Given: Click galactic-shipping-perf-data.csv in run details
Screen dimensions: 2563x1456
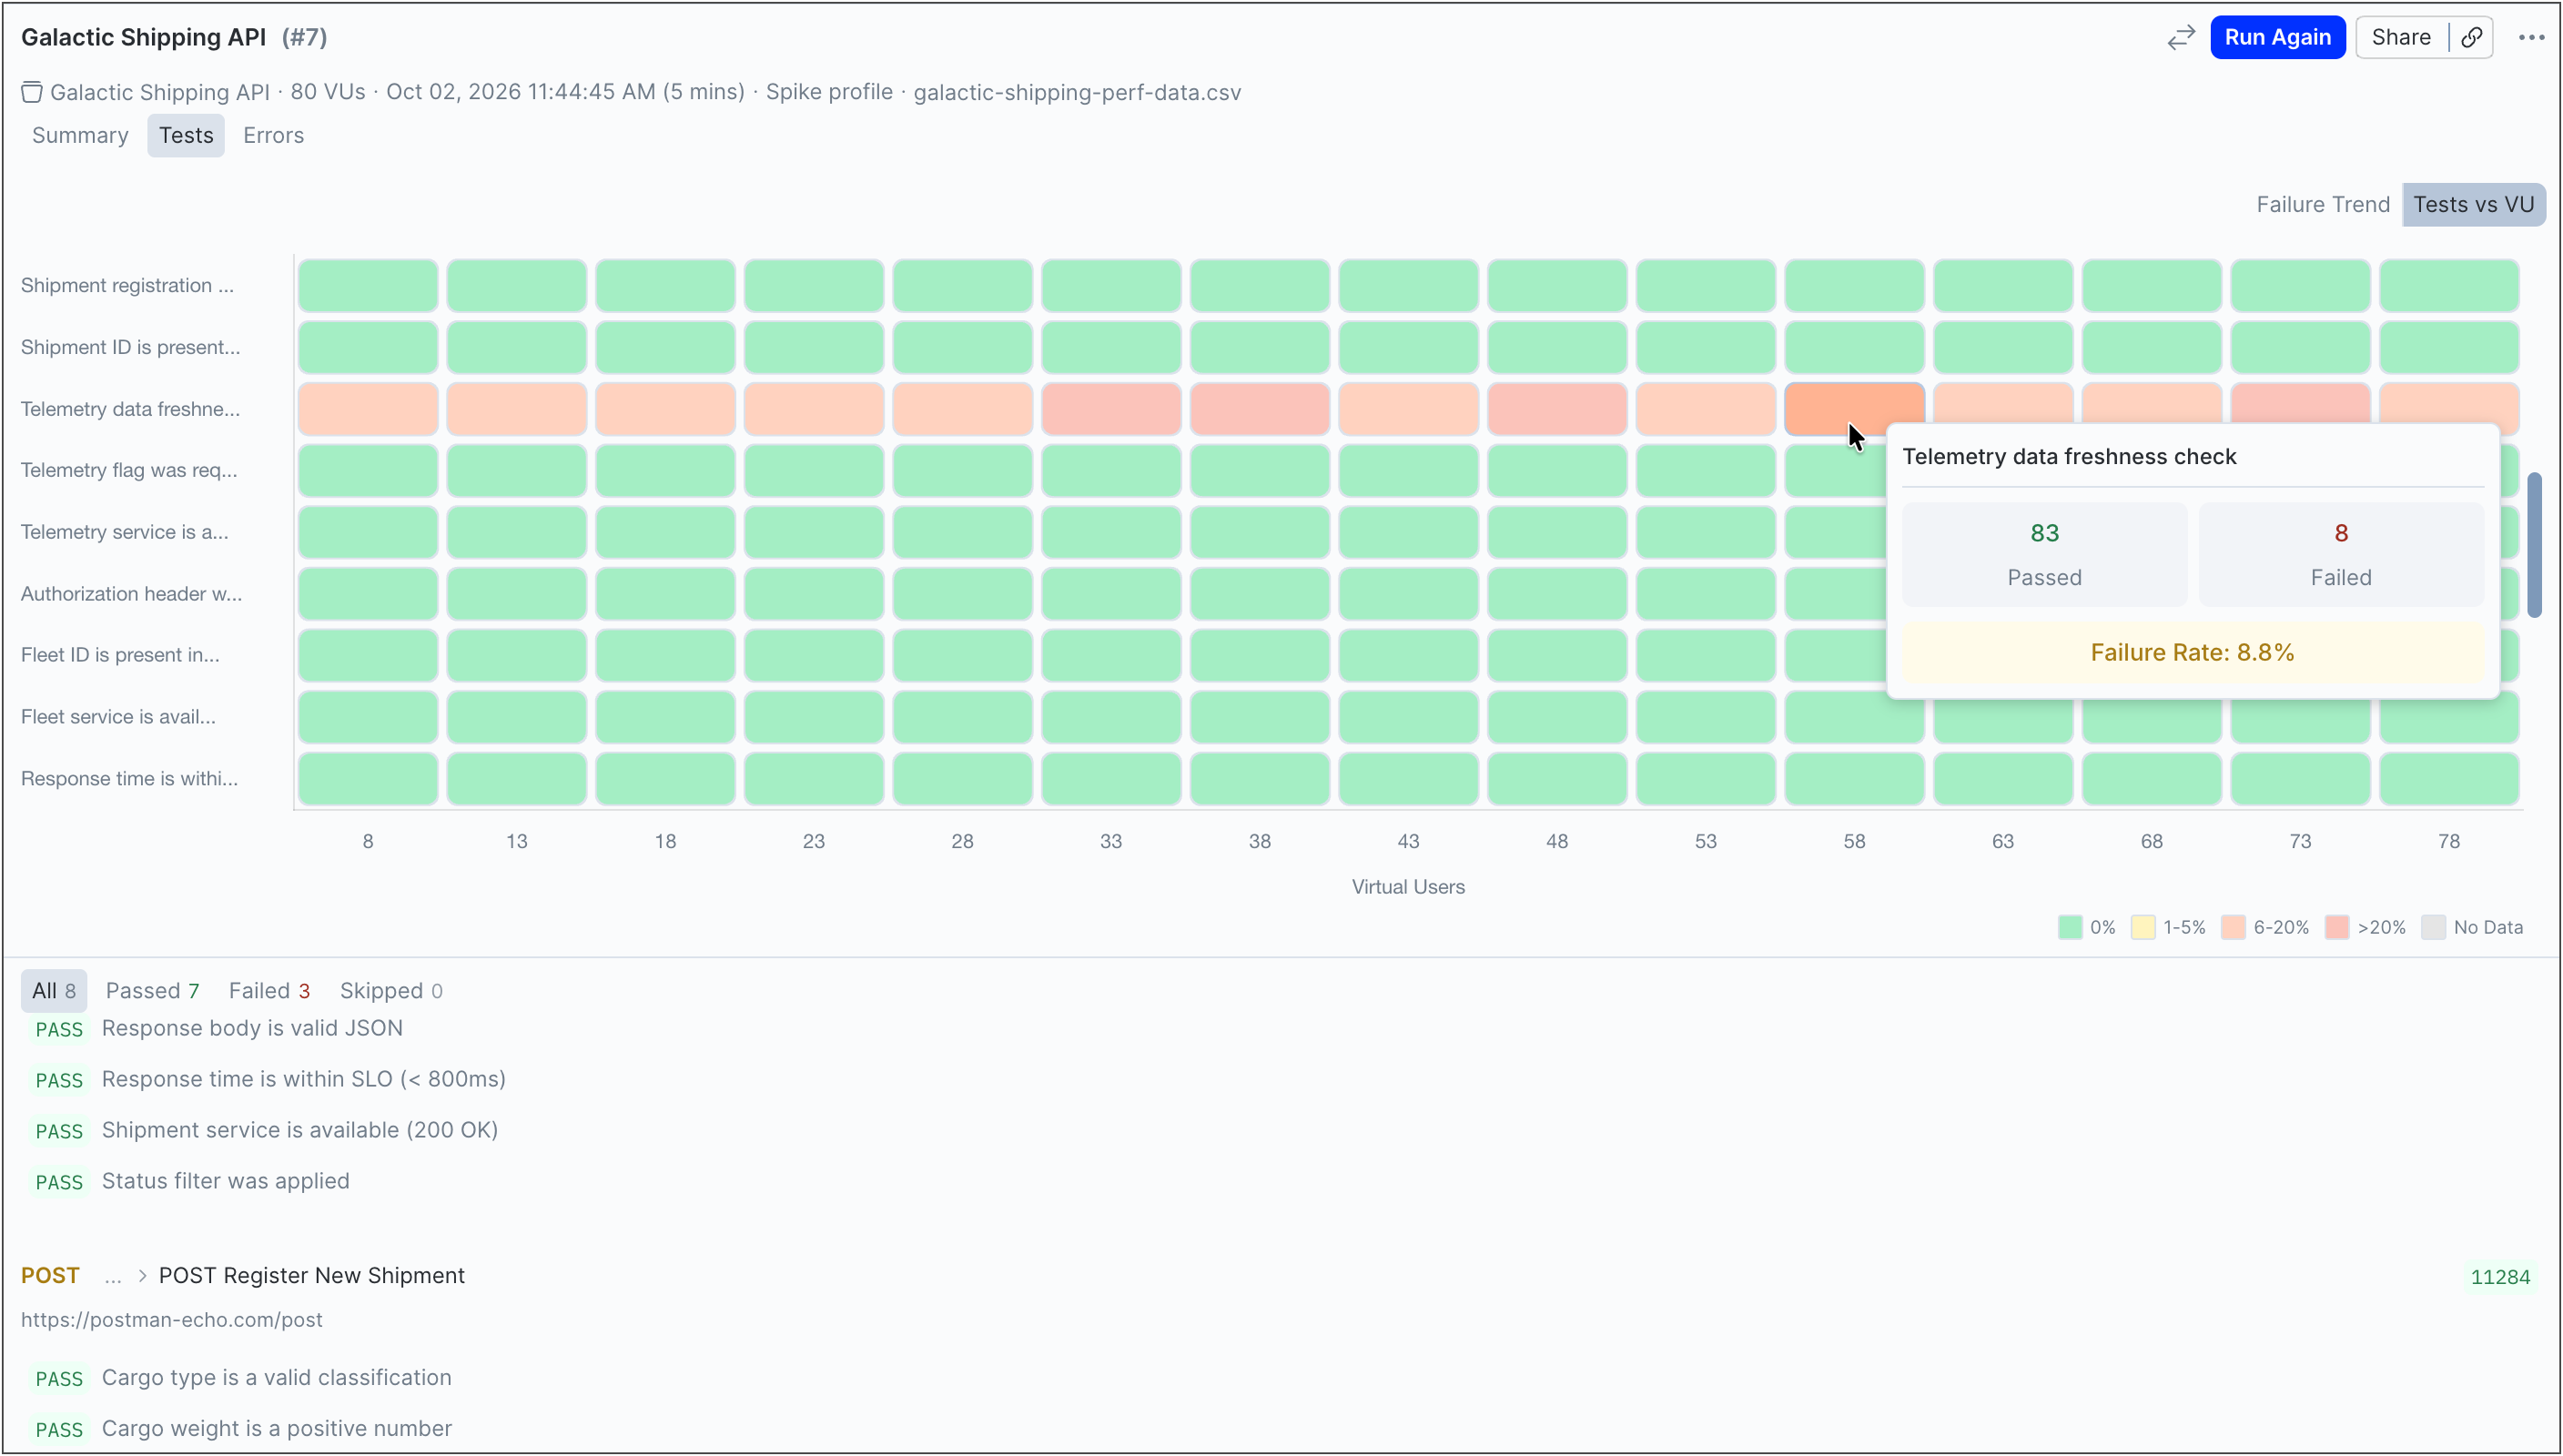Looking at the screenshot, I should click(x=1077, y=92).
